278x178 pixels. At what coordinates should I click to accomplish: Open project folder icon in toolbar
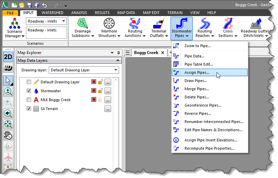click(x=21, y=5)
